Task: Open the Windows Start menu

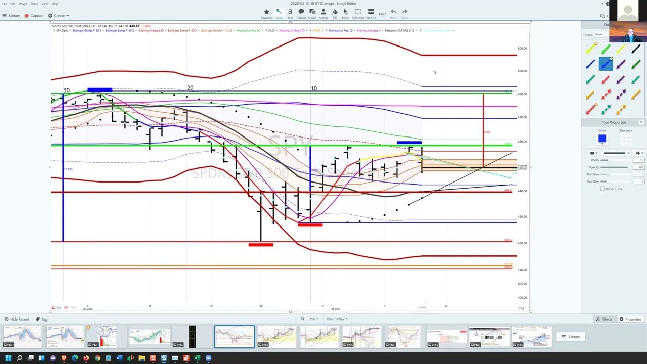Action: (8, 358)
